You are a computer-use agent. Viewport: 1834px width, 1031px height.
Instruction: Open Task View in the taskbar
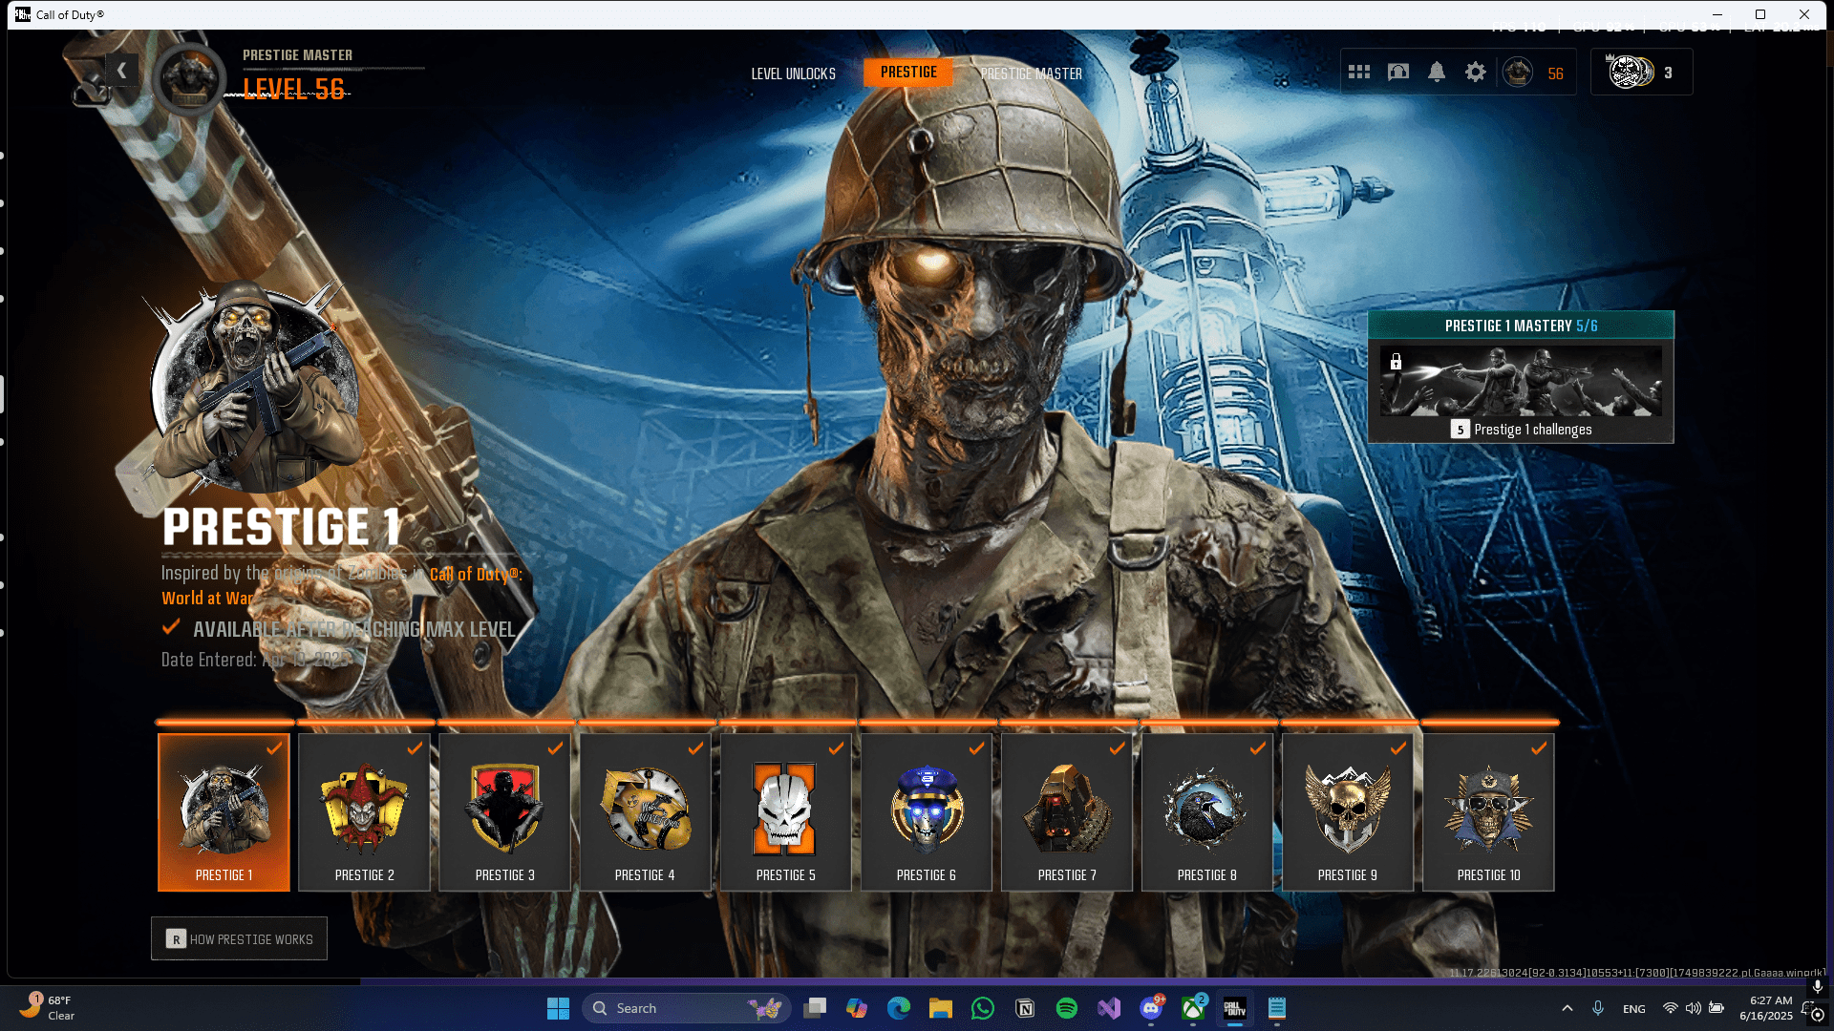[x=815, y=1008]
